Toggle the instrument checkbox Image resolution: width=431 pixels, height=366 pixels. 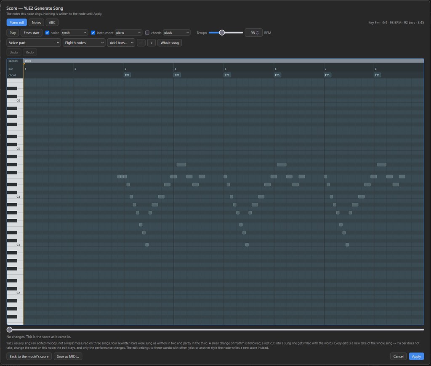tap(93, 33)
